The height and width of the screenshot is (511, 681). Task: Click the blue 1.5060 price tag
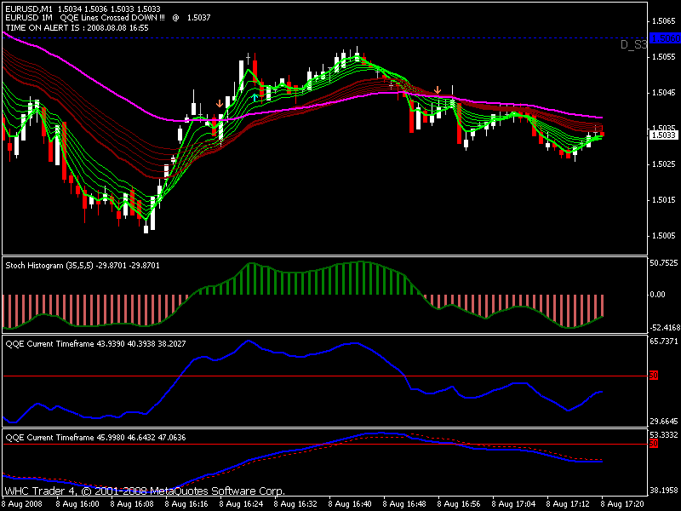(664, 38)
